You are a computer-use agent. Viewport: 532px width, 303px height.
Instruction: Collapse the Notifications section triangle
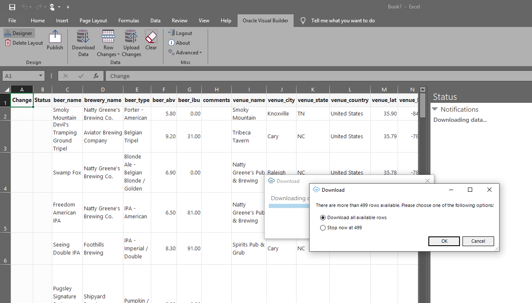click(435, 109)
